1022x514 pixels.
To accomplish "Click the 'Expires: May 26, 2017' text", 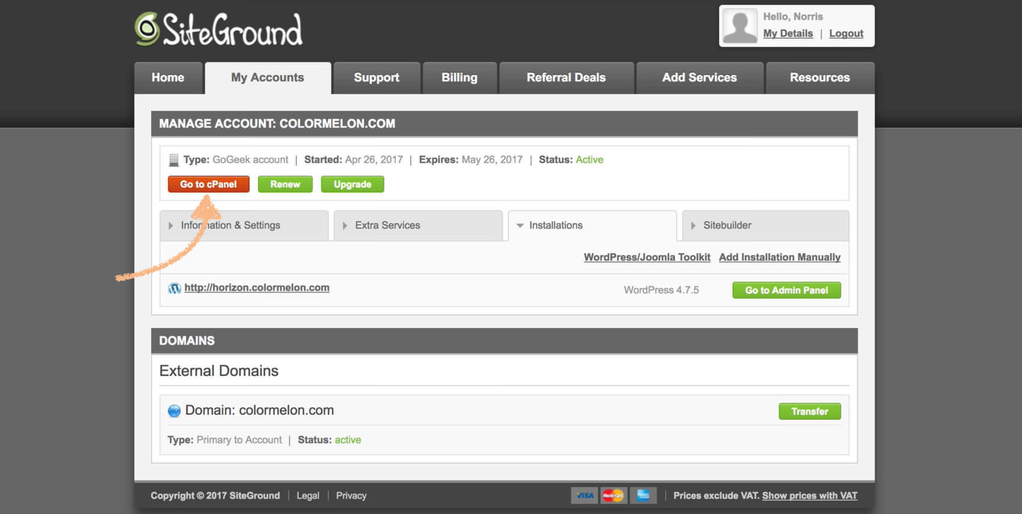I will coord(471,160).
